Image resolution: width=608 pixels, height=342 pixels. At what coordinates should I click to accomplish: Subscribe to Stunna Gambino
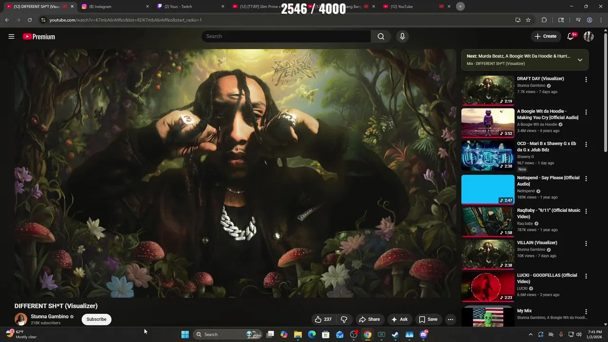coord(96,319)
